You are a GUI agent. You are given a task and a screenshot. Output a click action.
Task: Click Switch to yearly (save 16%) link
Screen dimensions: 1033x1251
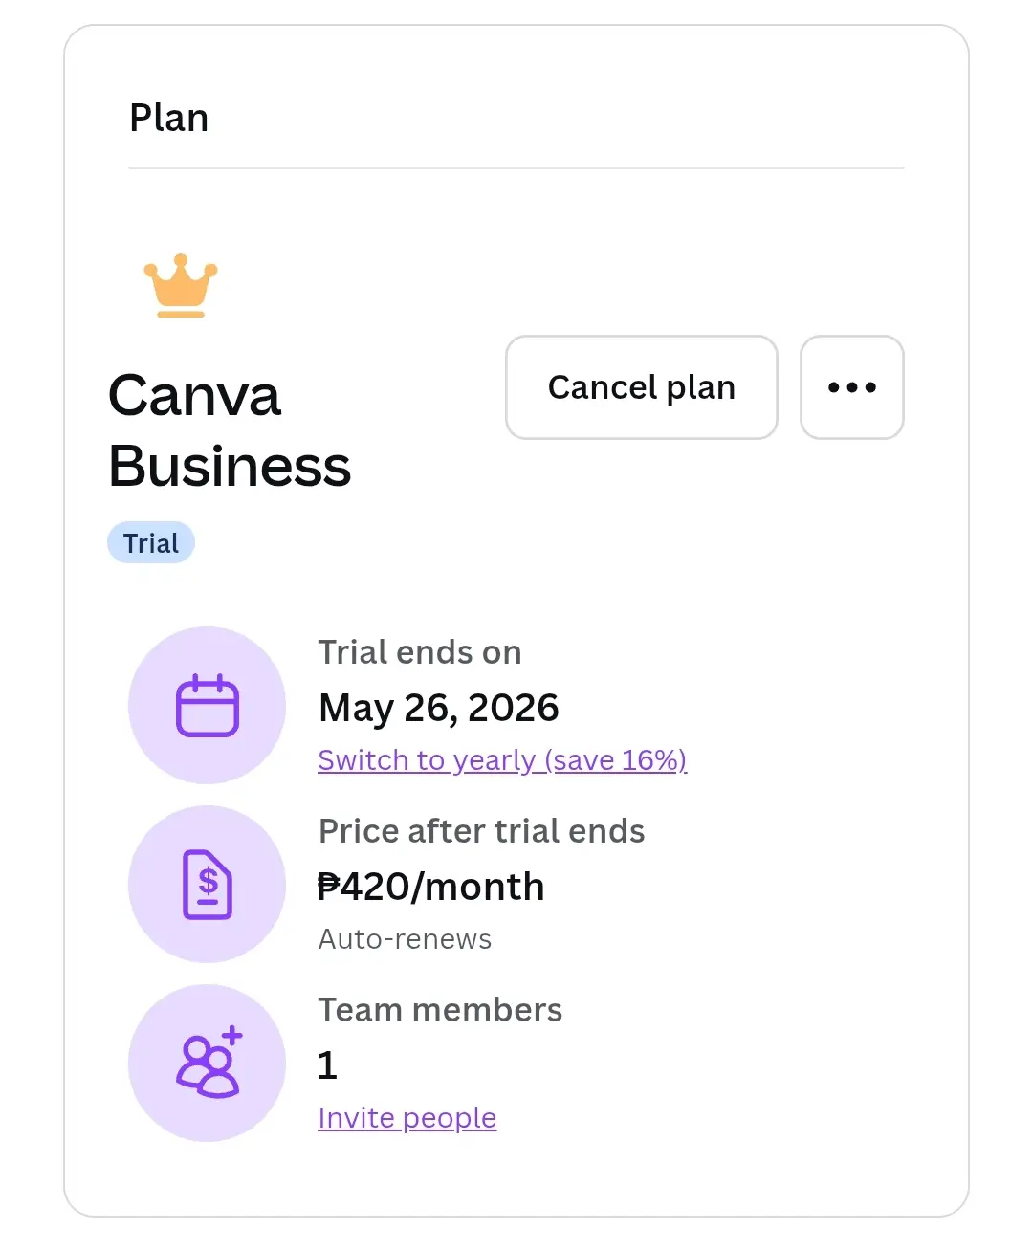tap(502, 760)
